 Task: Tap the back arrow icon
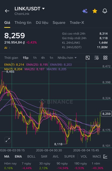coord(7,11)
